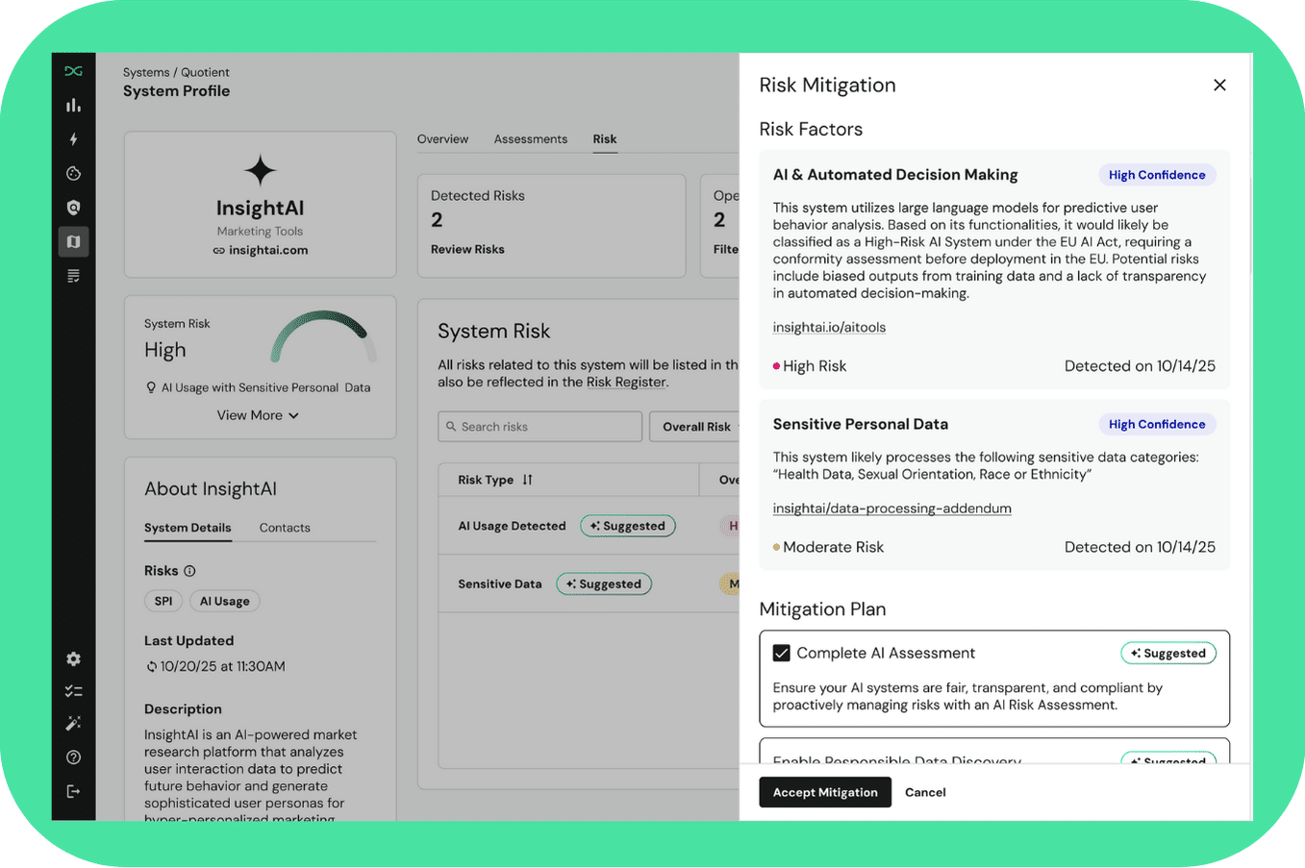Expand View More under System Risk
This screenshot has width=1305, height=868.
coord(257,415)
